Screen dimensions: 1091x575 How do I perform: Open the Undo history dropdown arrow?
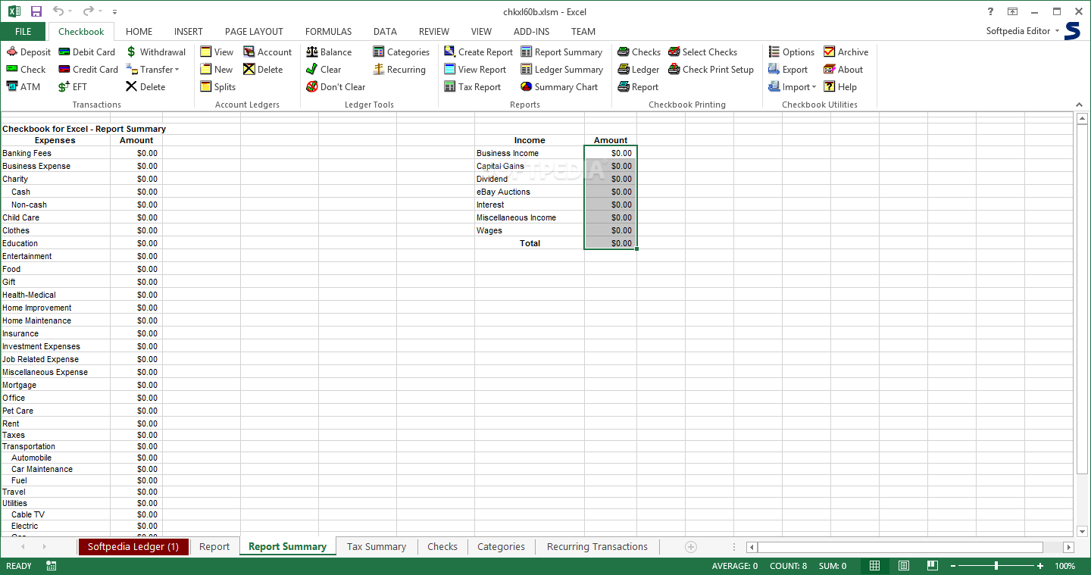(70, 11)
